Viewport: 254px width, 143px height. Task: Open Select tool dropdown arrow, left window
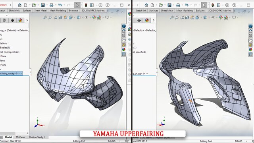point(81,5)
